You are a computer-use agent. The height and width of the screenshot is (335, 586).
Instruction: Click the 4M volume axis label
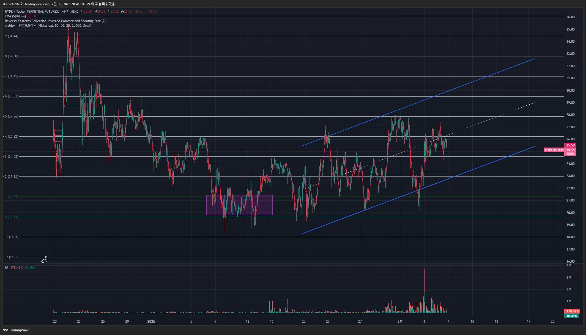[x=569, y=266]
